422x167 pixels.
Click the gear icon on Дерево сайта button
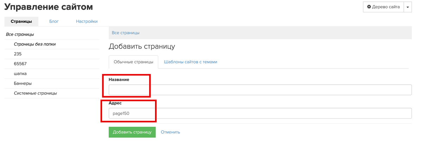[x=369, y=7]
